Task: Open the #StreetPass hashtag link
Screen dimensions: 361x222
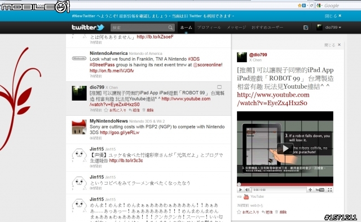Action: point(102,65)
